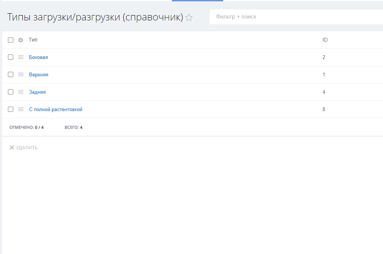Viewport: 383px width, 254px height.
Task: Check the Боковая row checkbox
Action: pos(11,57)
